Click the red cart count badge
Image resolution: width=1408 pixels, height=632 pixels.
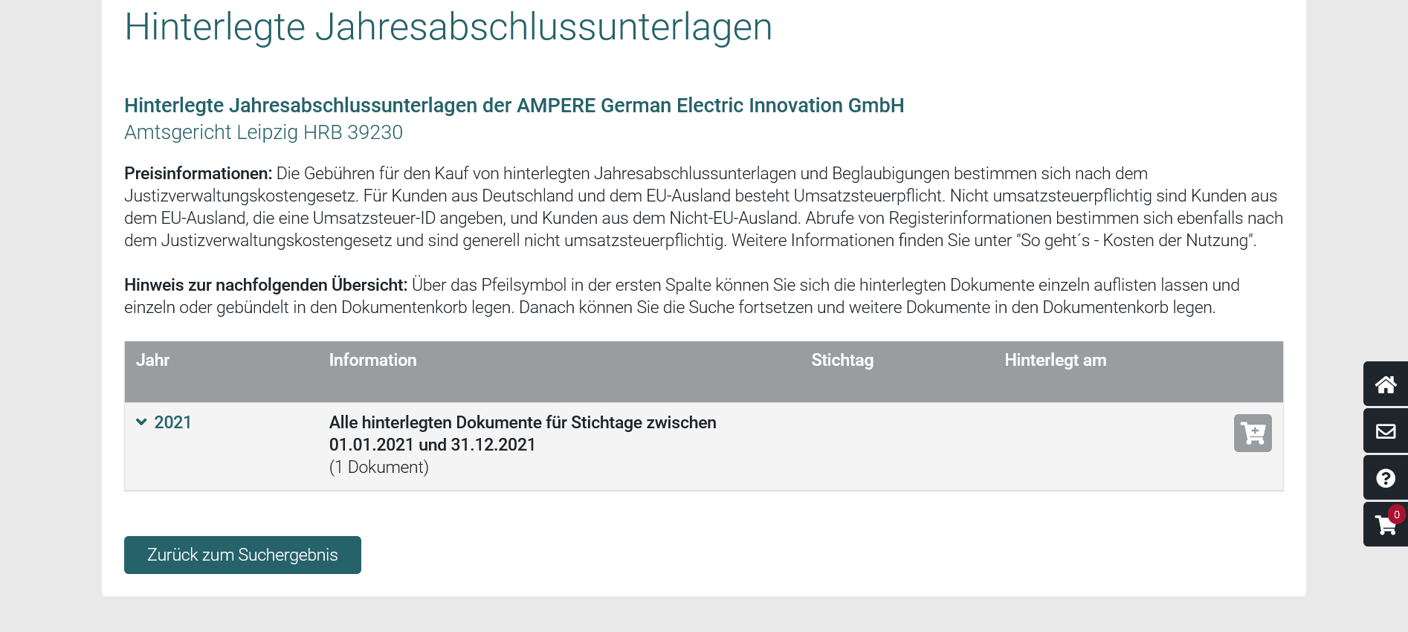coord(1397,515)
